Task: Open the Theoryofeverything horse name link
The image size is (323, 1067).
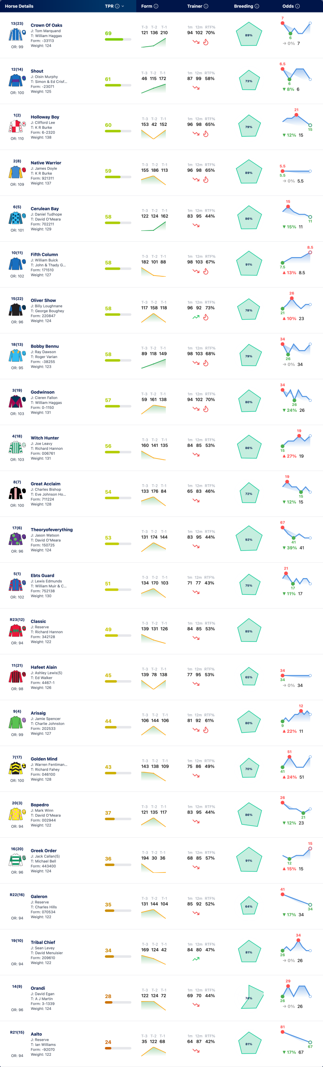Action: coord(52,530)
